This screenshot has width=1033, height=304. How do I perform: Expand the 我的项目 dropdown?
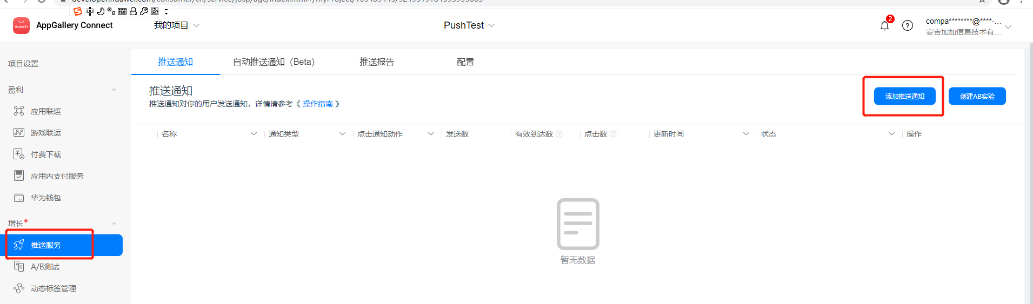[x=176, y=25]
